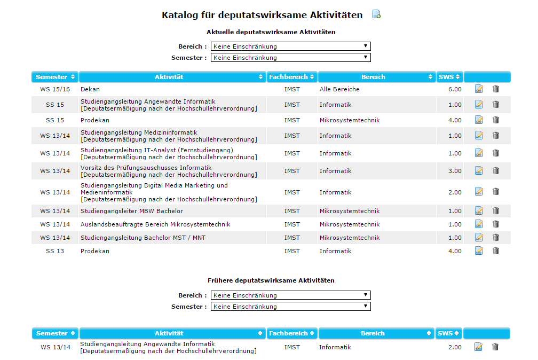The width and height of the screenshot is (538, 360).
Task: Delete the SS 15 Prodekan entry
Action: click(496, 120)
